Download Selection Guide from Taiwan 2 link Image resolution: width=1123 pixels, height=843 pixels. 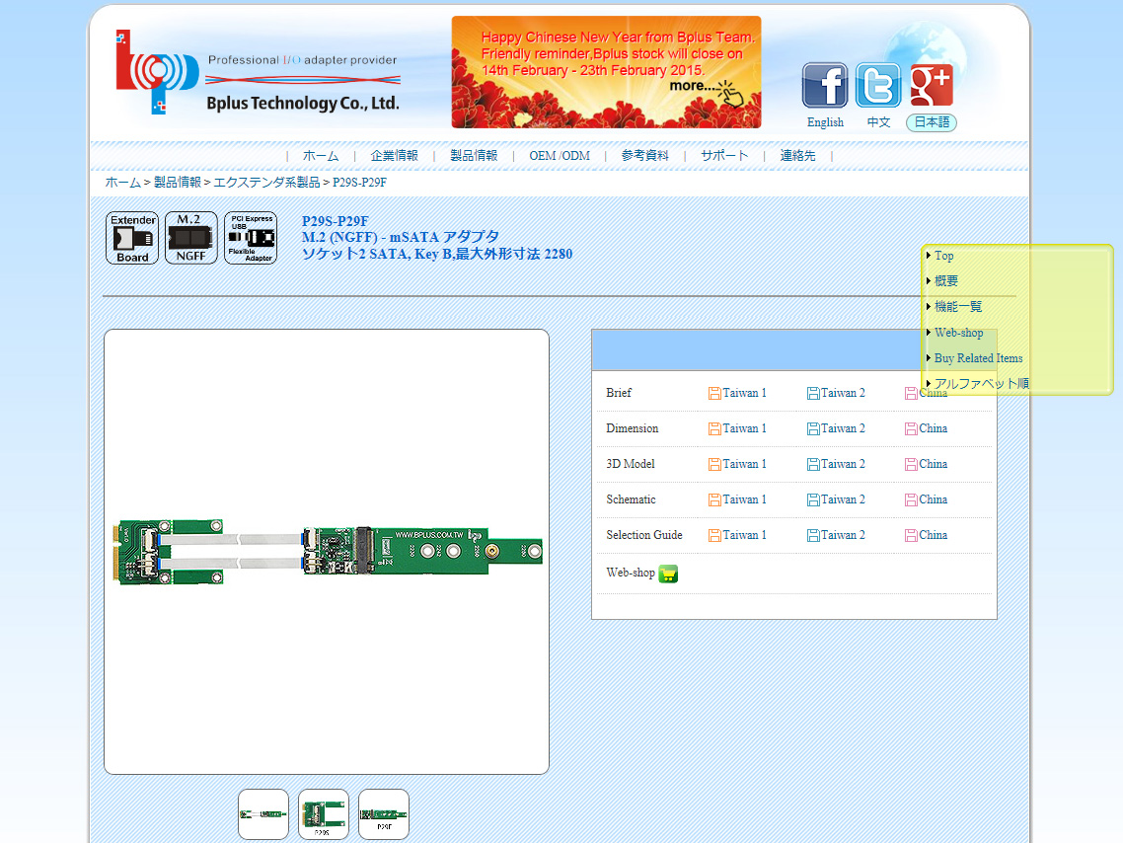[843, 535]
